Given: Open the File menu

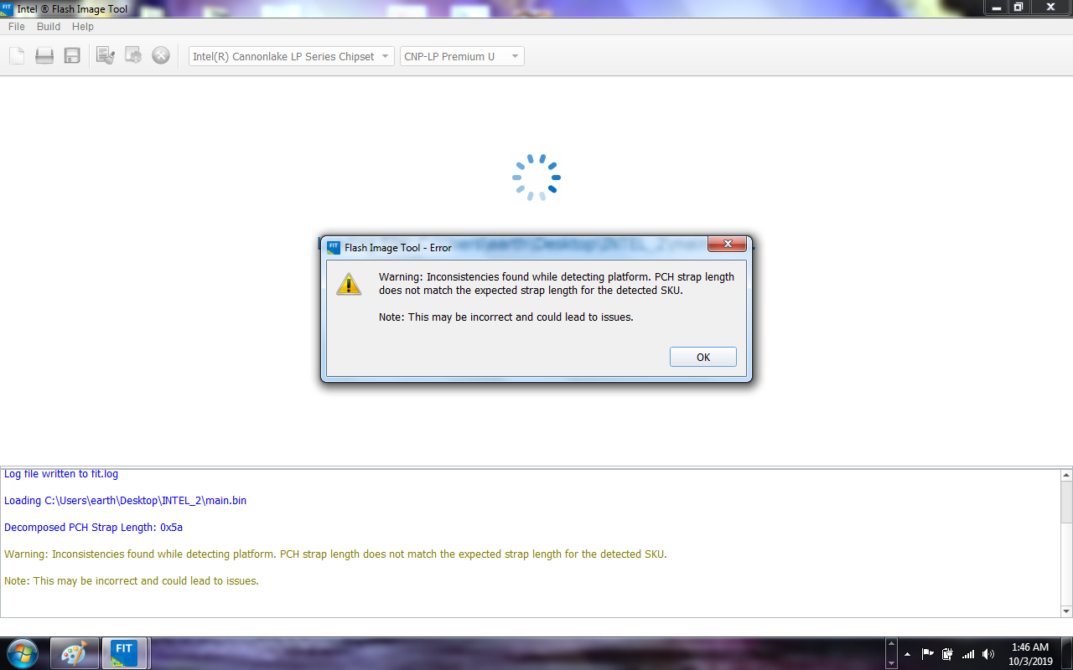Looking at the screenshot, I should (17, 27).
